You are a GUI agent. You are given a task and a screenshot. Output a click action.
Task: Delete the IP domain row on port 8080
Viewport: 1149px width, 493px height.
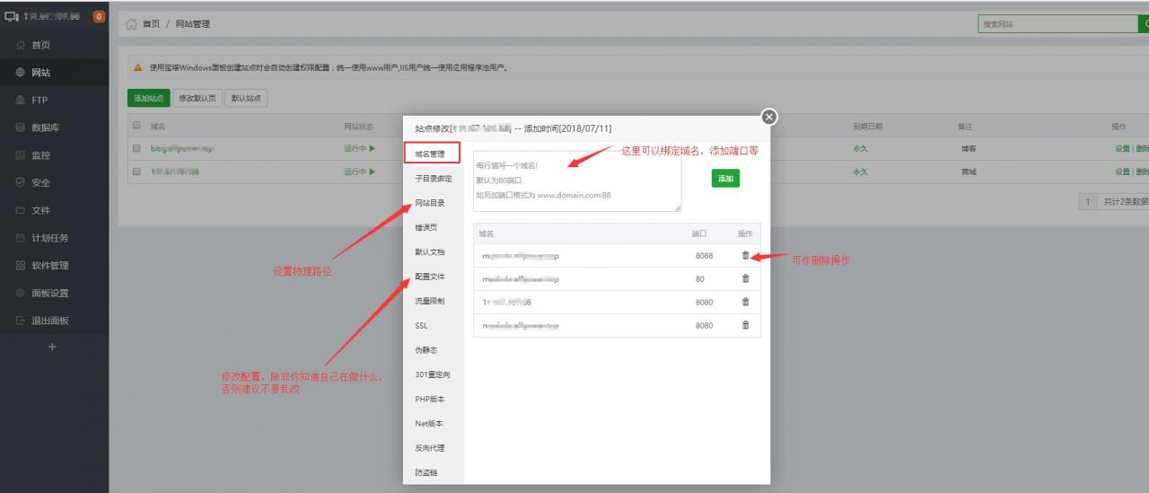745,302
